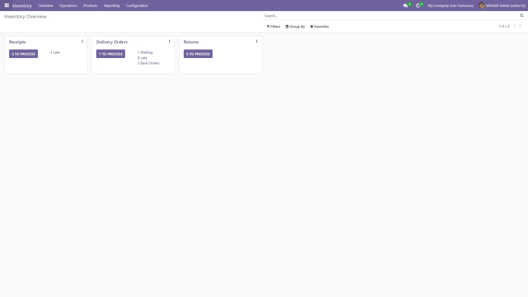Screen dimensions: 528x297
Task: Click 7 To Process delivery button
Action: 111,54
